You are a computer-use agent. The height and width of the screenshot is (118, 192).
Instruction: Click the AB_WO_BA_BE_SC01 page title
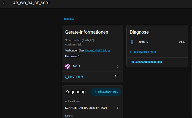tap(31, 3)
